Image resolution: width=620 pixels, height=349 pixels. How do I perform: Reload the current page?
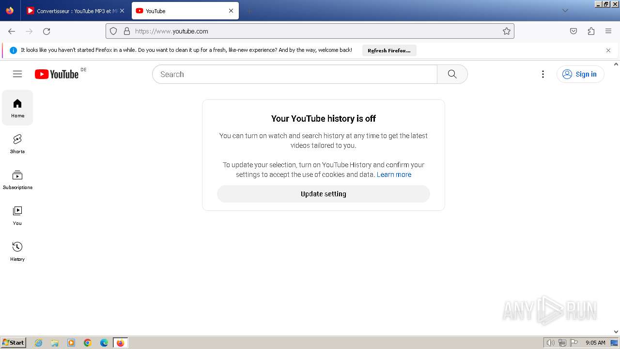[x=46, y=31]
